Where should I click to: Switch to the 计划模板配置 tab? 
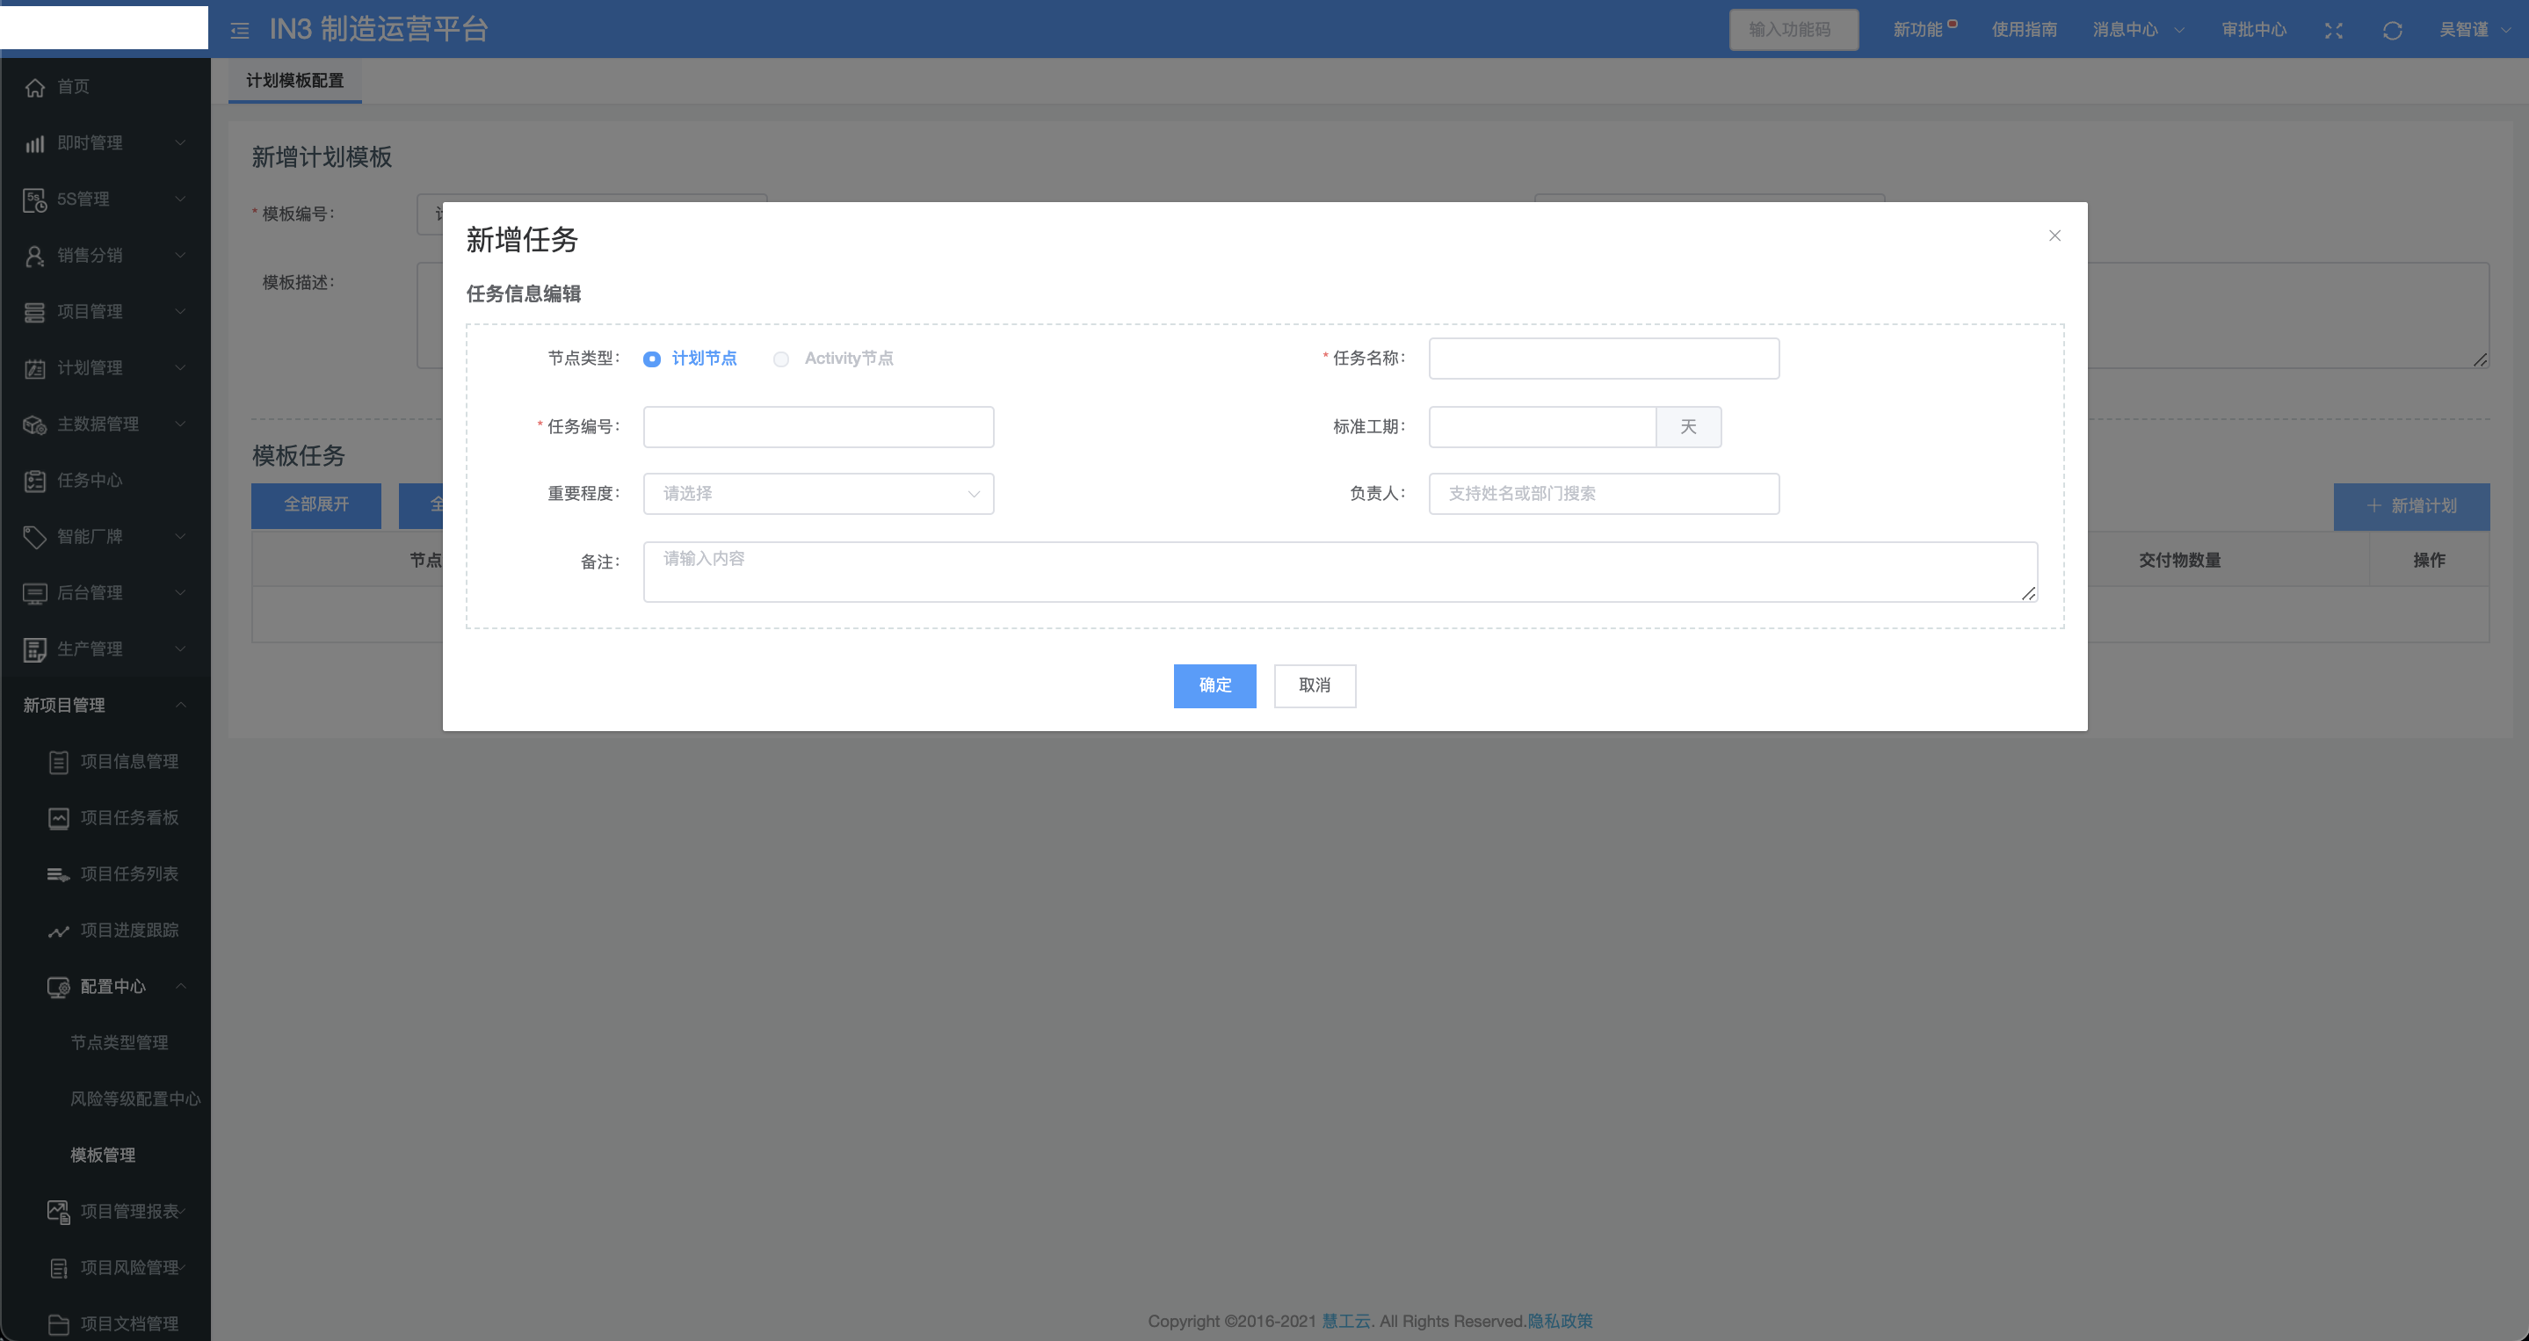coord(294,81)
